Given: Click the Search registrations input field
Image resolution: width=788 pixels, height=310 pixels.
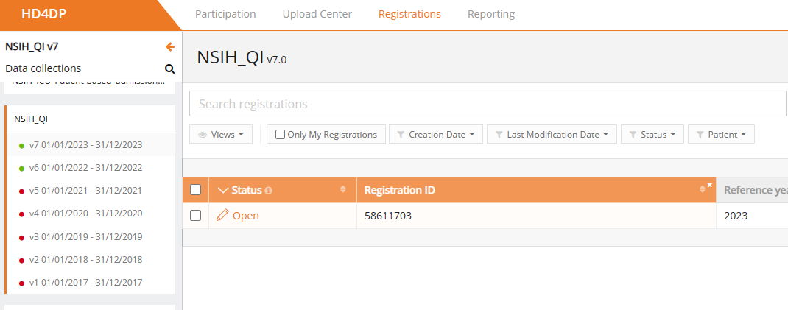Looking at the screenshot, I should (487, 104).
